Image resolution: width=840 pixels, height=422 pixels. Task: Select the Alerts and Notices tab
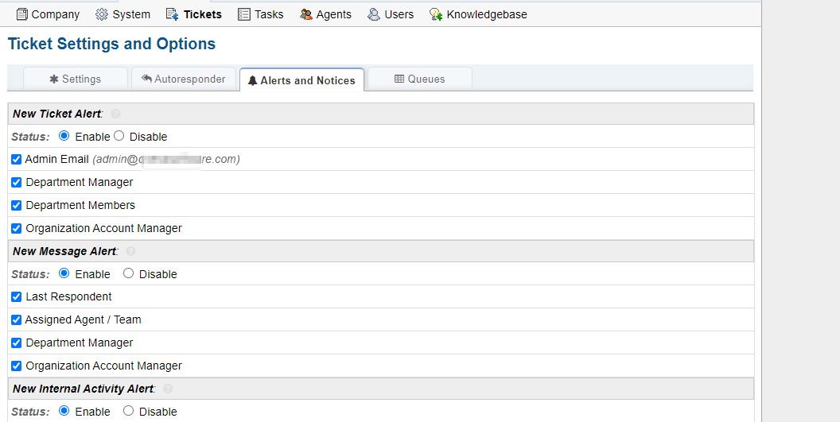click(x=301, y=80)
